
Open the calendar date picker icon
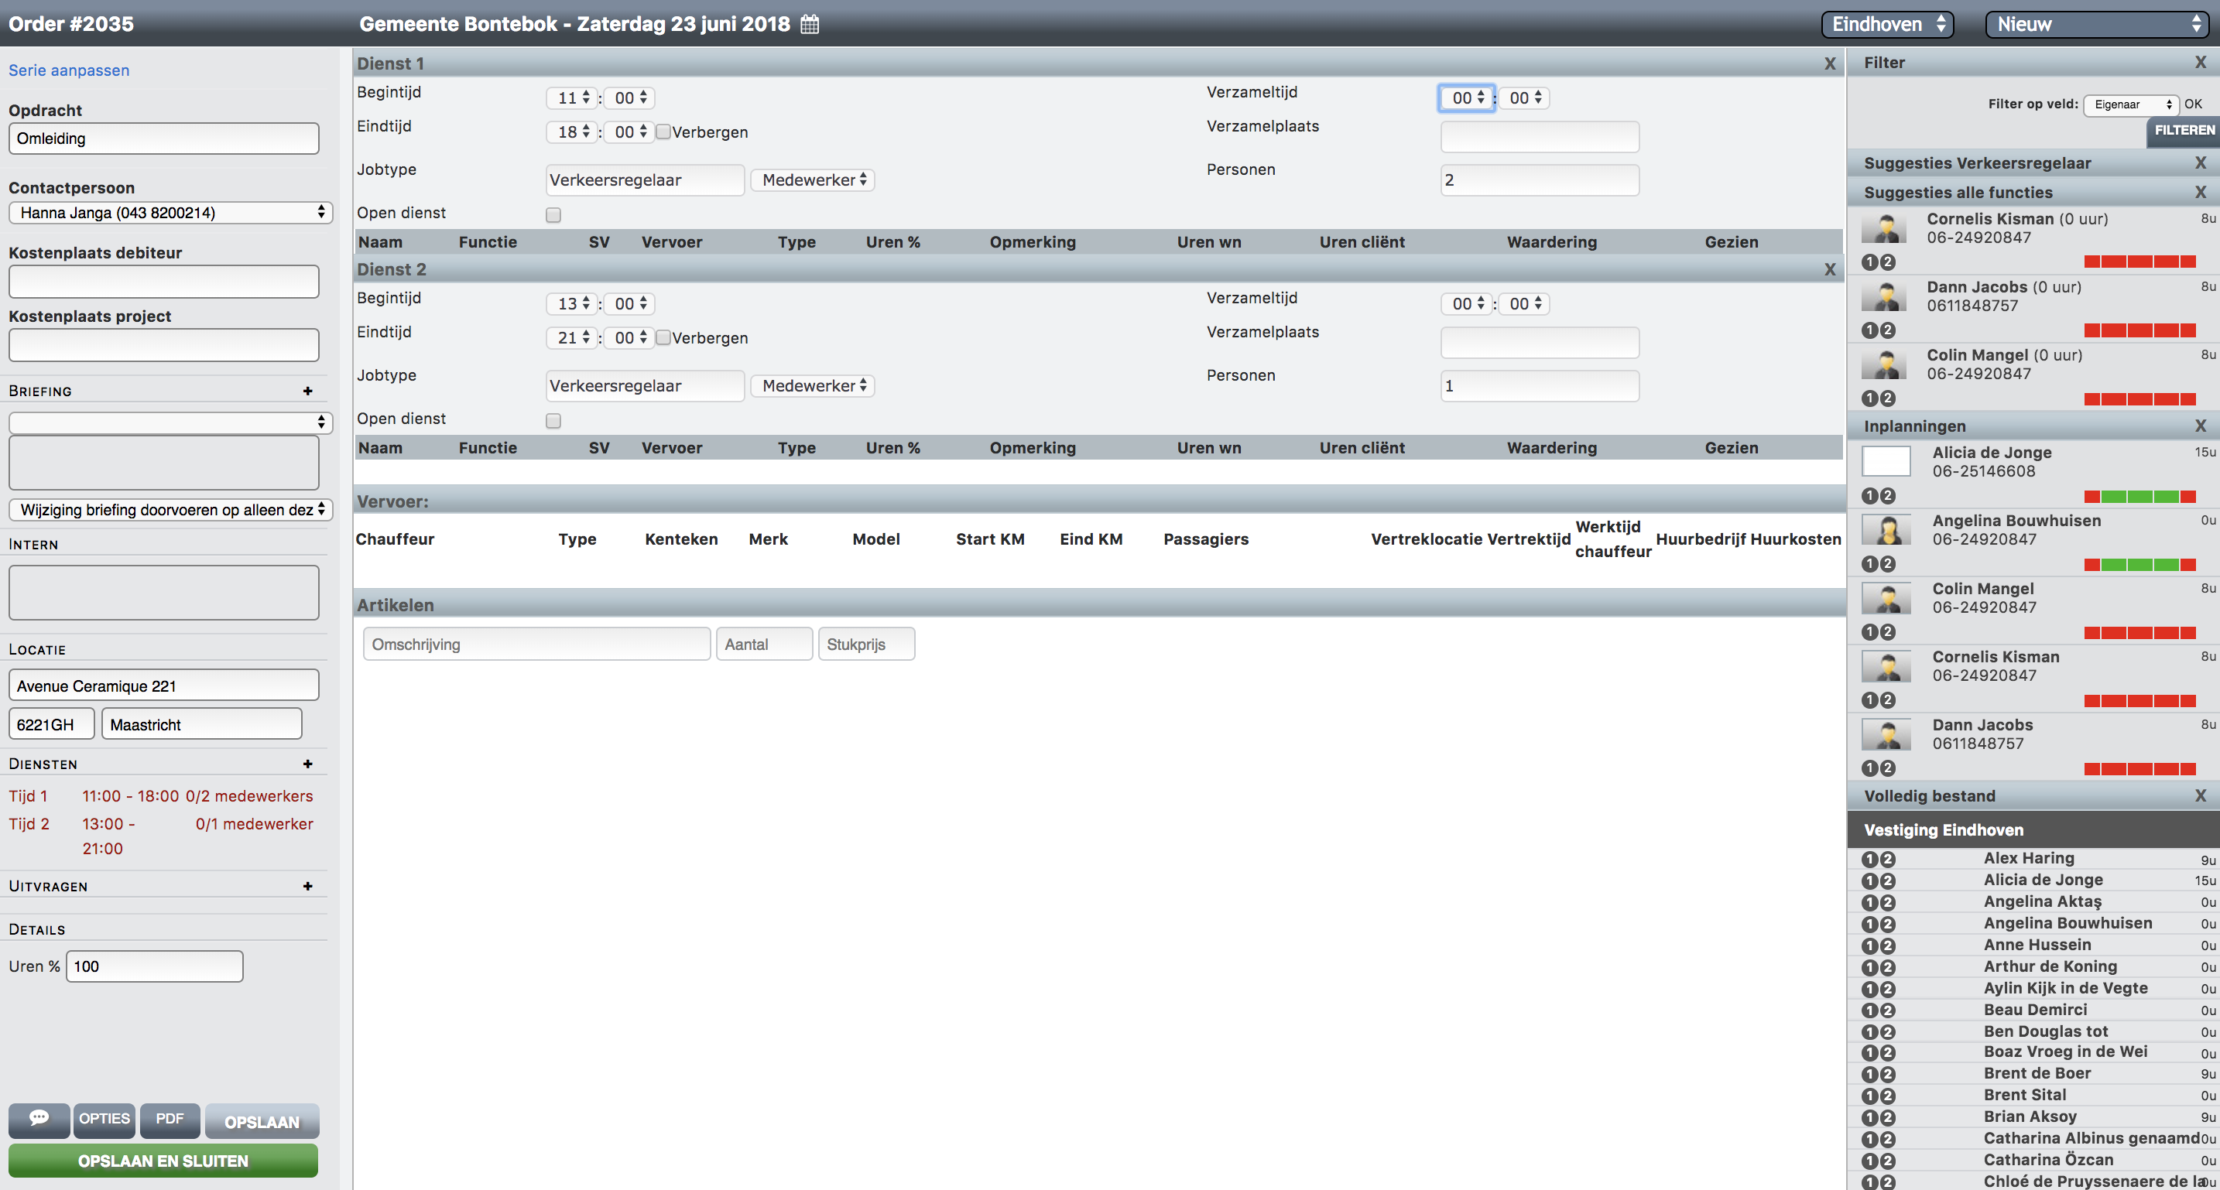point(809,24)
